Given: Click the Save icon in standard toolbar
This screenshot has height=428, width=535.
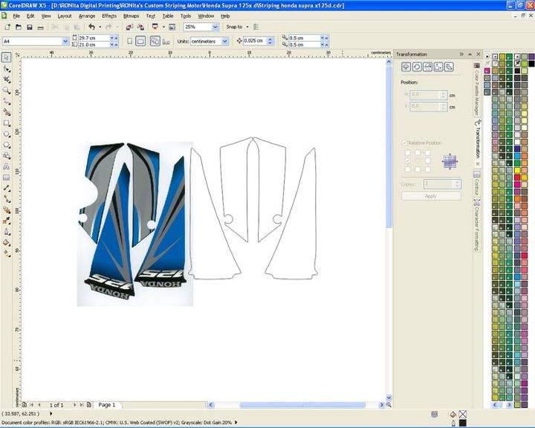Looking at the screenshot, I should (30, 27).
